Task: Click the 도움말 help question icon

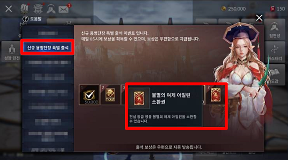Action: (x=25, y=19)
